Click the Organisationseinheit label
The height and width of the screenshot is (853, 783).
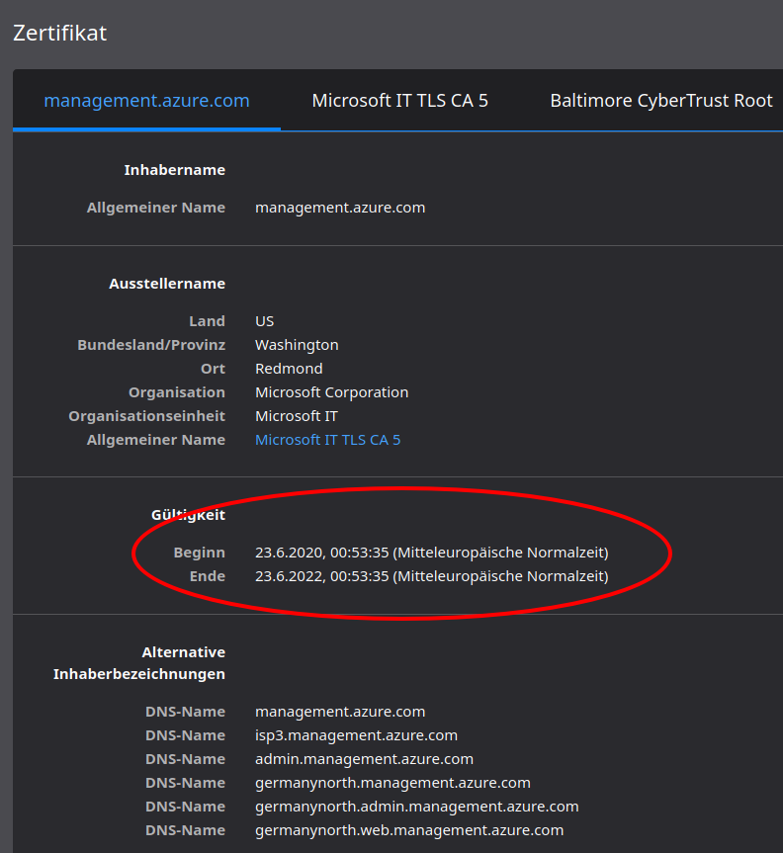[147, 416]
